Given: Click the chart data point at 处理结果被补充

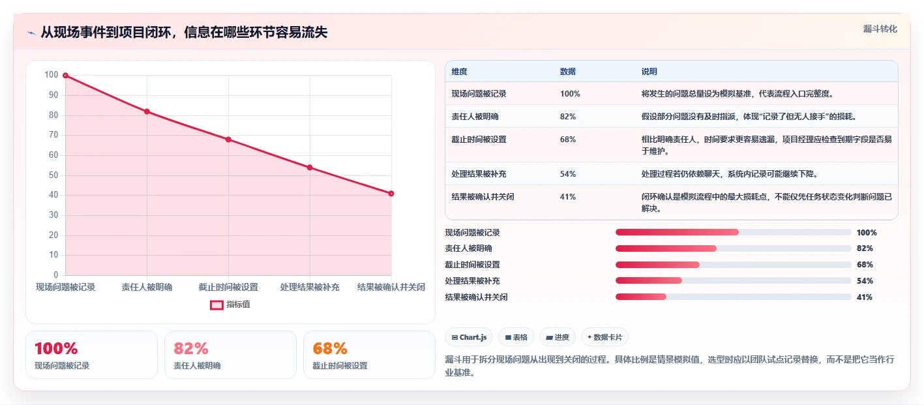Looking at the screenshot, I should point(310,168).
